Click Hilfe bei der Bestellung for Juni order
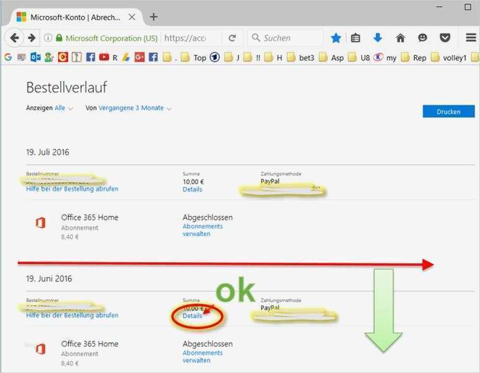 72,315
